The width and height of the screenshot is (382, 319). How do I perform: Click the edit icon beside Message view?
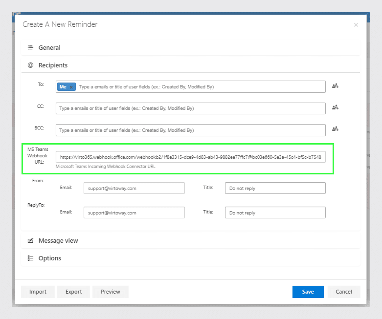(x=30, y=241)
